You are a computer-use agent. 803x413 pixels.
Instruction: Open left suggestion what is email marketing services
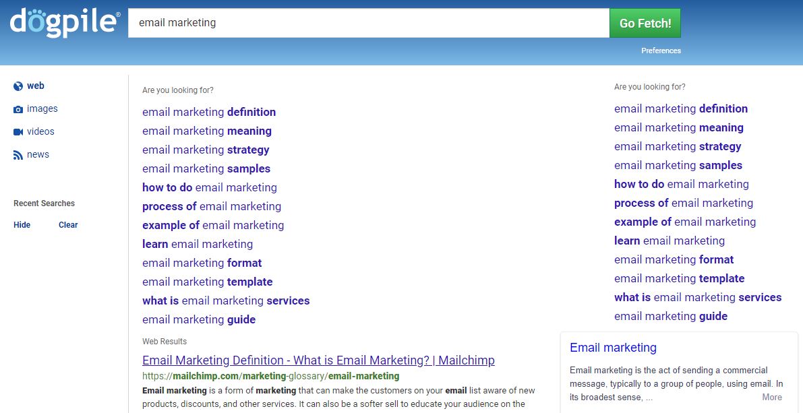pyautogui.click(x=226, y=301)
